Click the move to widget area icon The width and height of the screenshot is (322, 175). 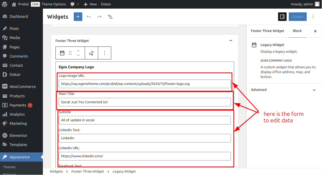point(91,53)
